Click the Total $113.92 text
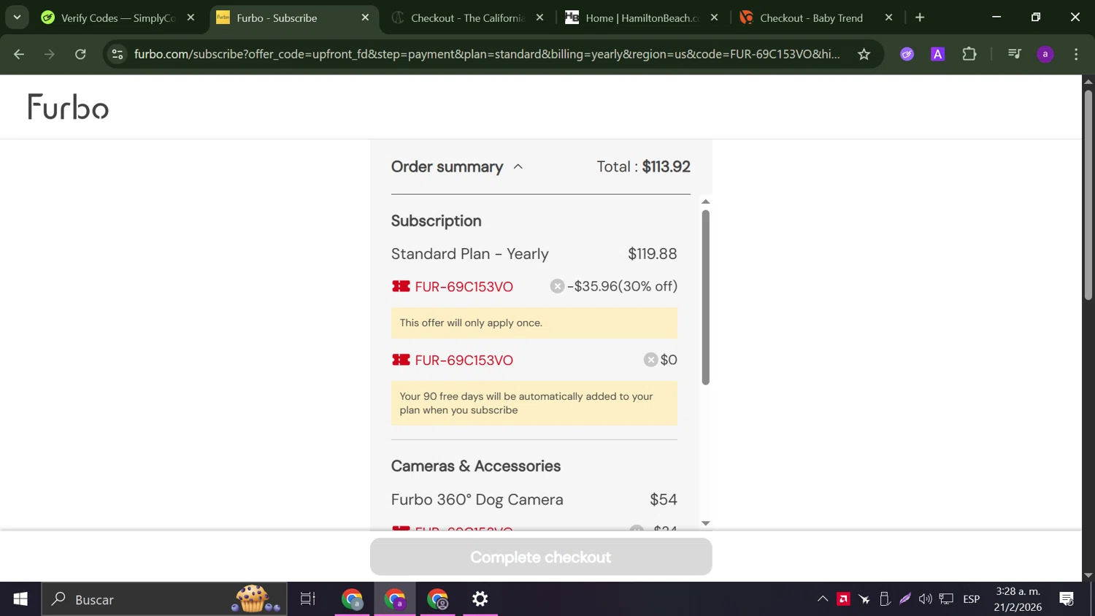The height and width of the screenshot is (616, 1095). pos(643,166)
